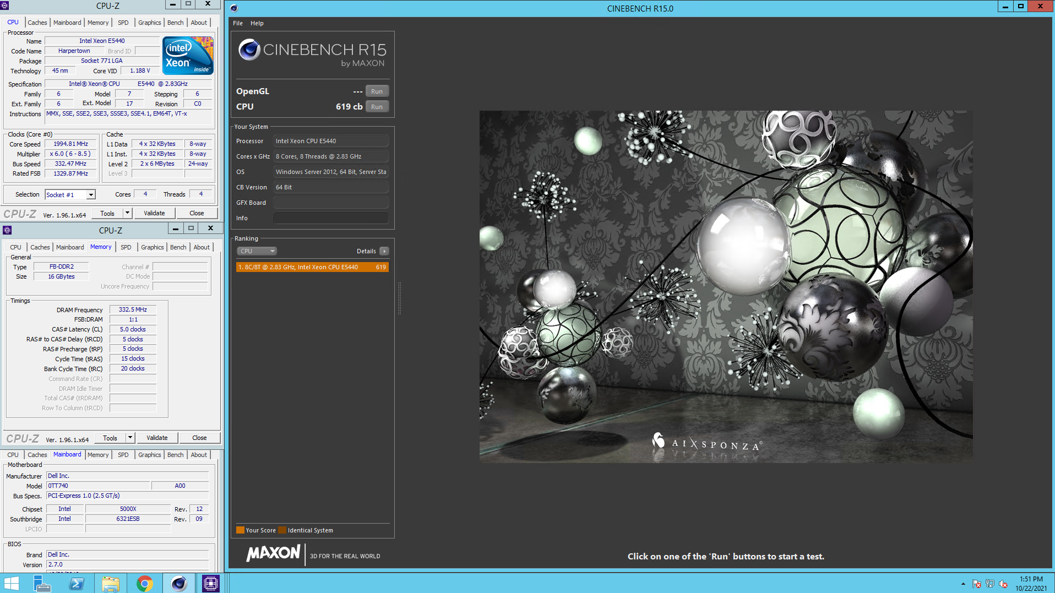Click the Processor field in Your System
1055x593 pixels.
pyautogui.click(x=331, y=141)
